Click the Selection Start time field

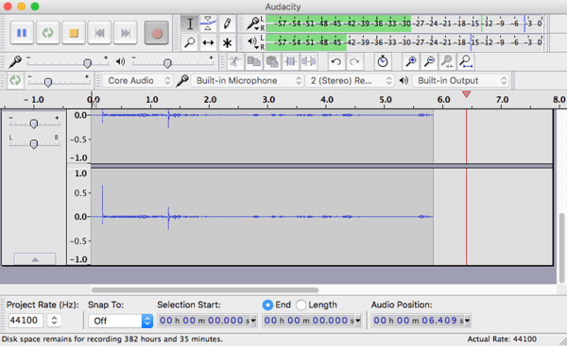pyautogui.click(x=203, y=321)
